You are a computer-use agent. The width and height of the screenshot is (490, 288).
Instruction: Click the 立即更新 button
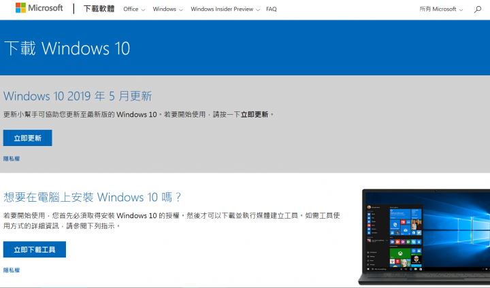click(27, 138)
